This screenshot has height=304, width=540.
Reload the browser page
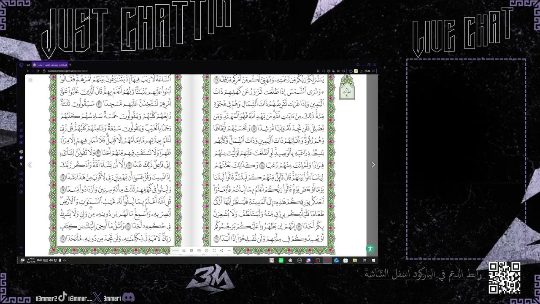pos(38,71)
